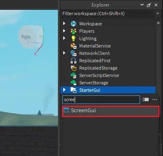Open the three-dots more options menu

pyautogui.click(x=155, y=99)
